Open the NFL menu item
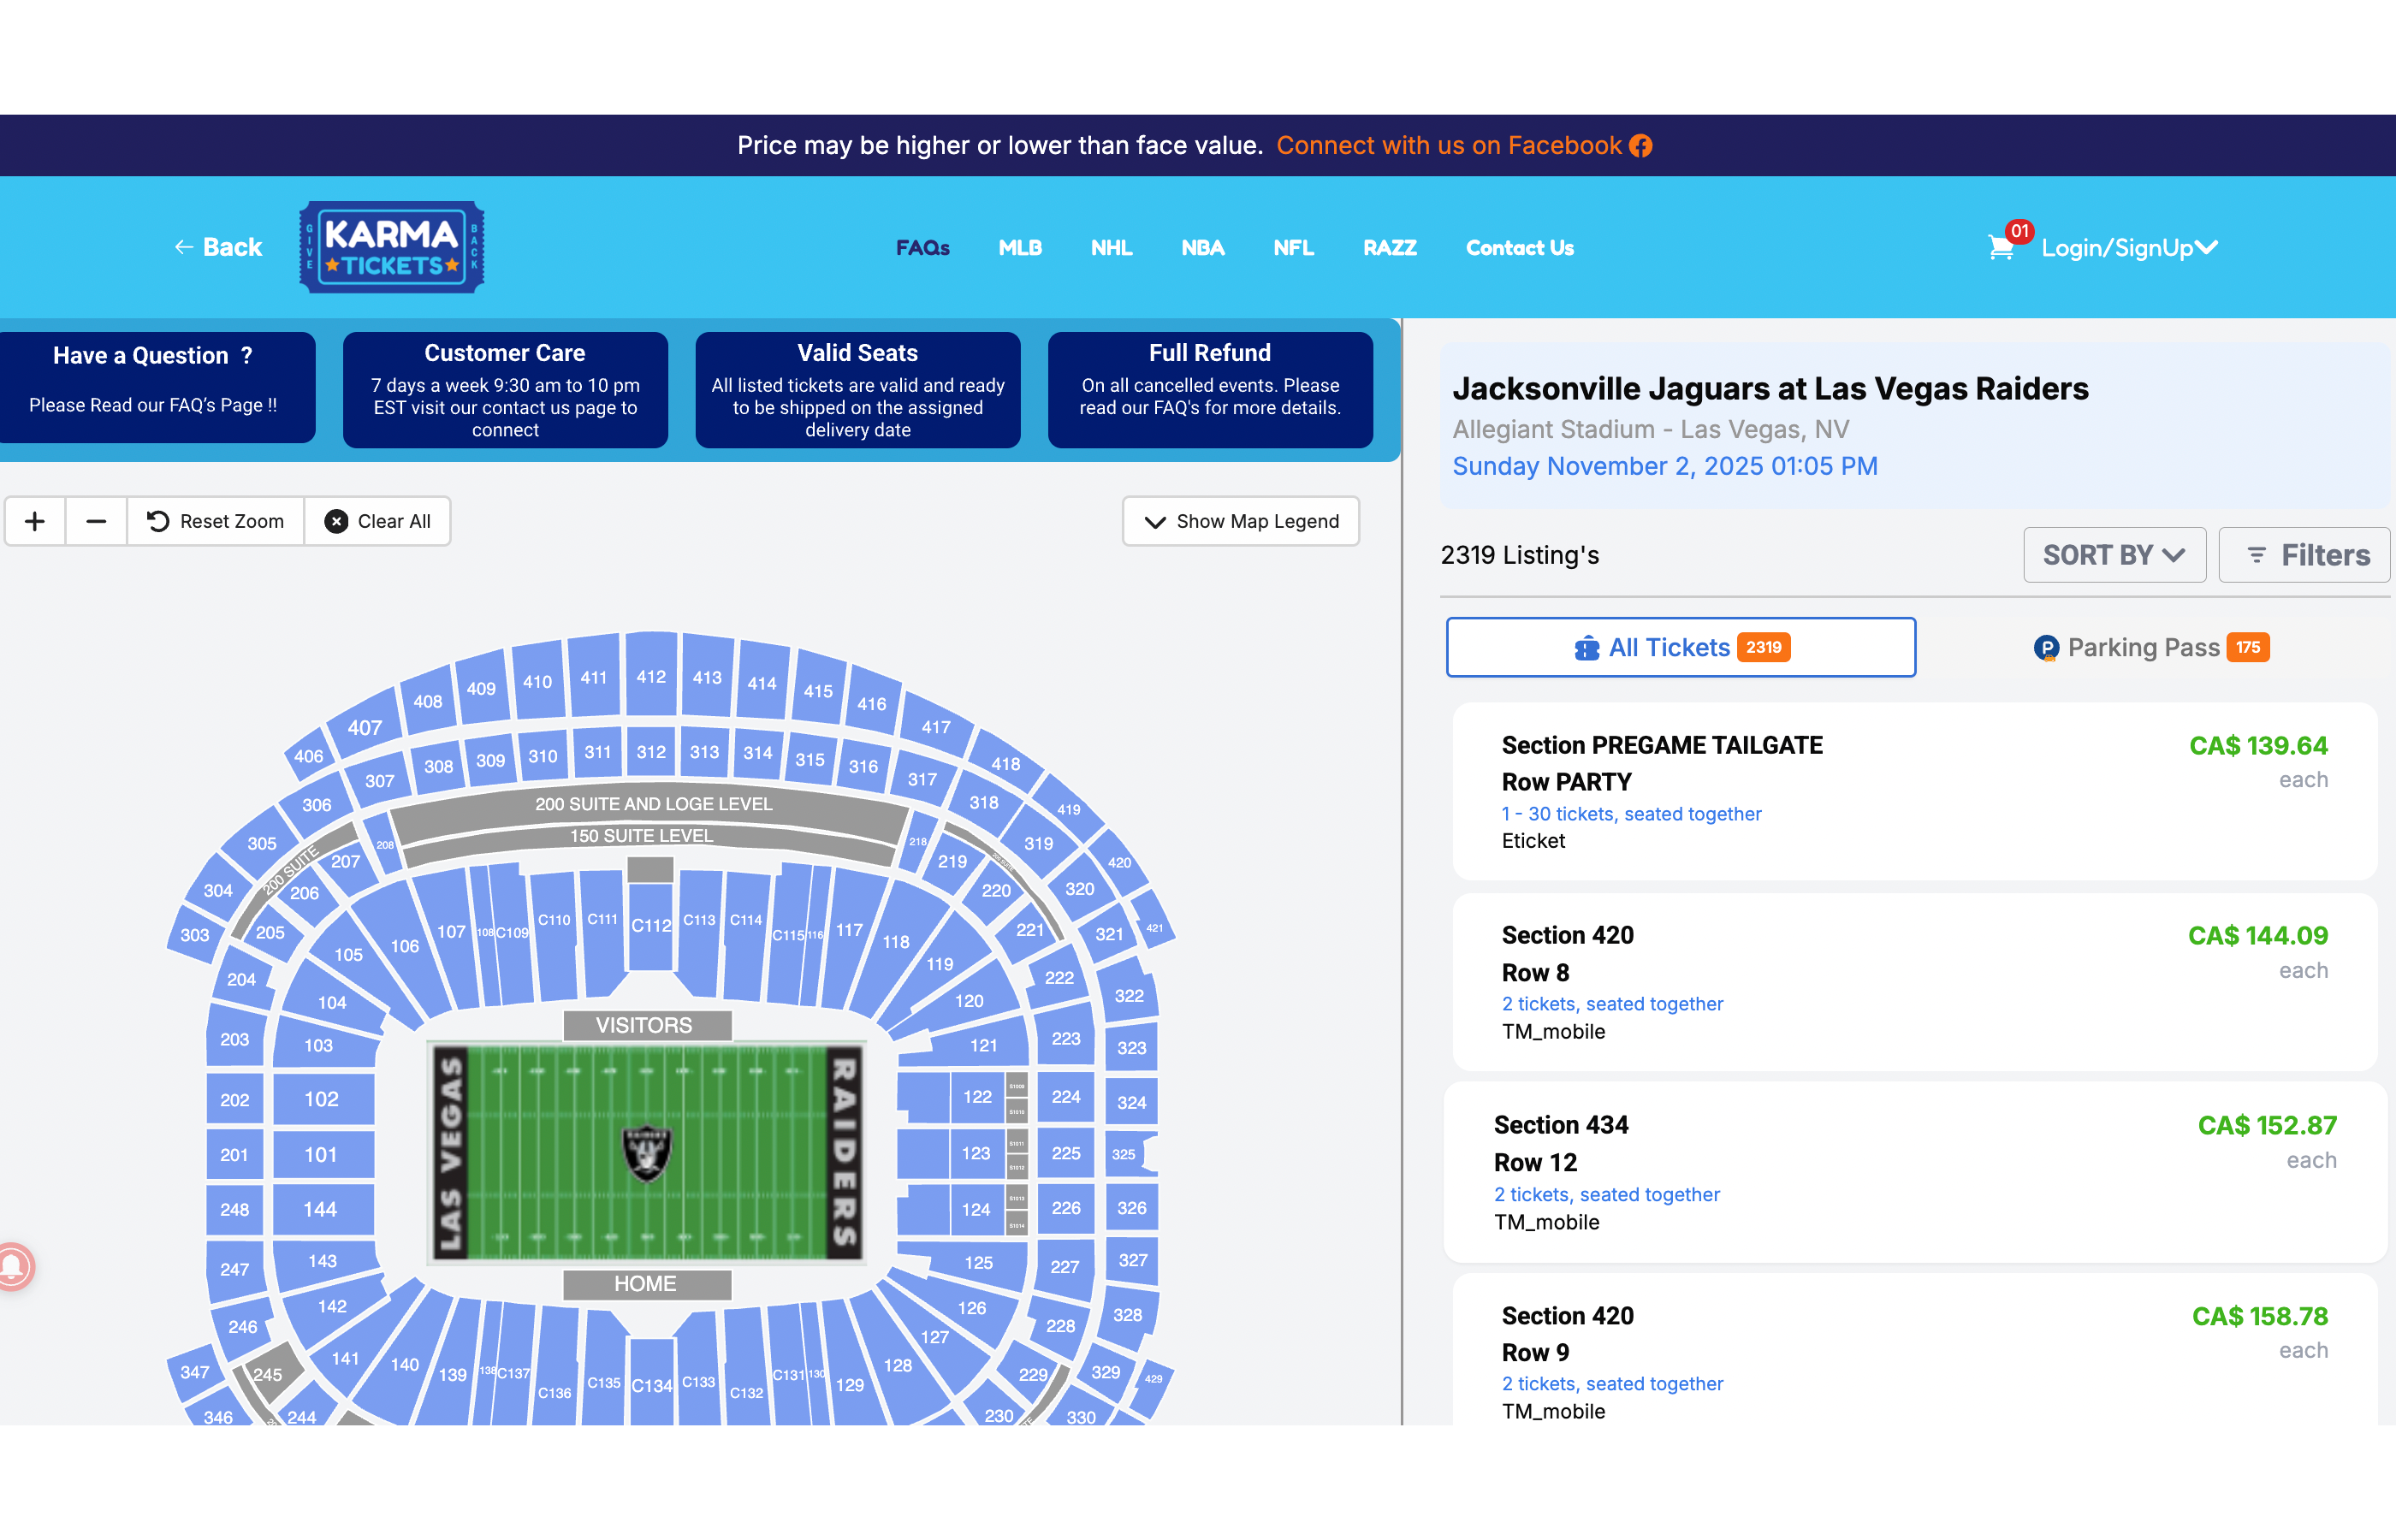Image resolution: width=2396 pixels, height=1540 pixels. pos(1293,247)
